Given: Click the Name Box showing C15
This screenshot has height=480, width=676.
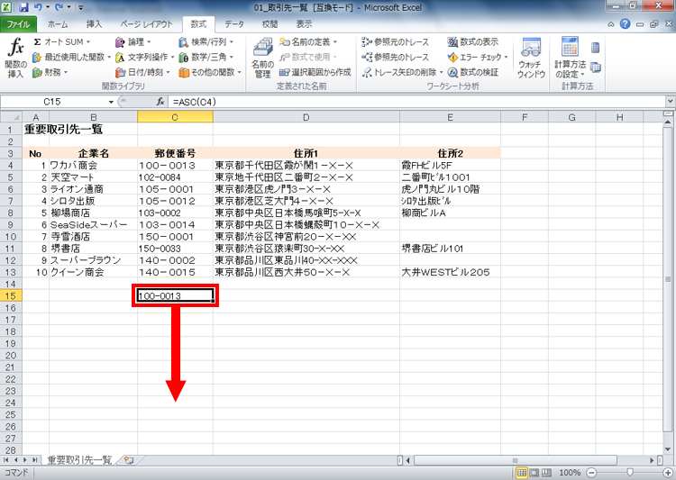Looking at the screenshot, I should [x=52, y=102].
